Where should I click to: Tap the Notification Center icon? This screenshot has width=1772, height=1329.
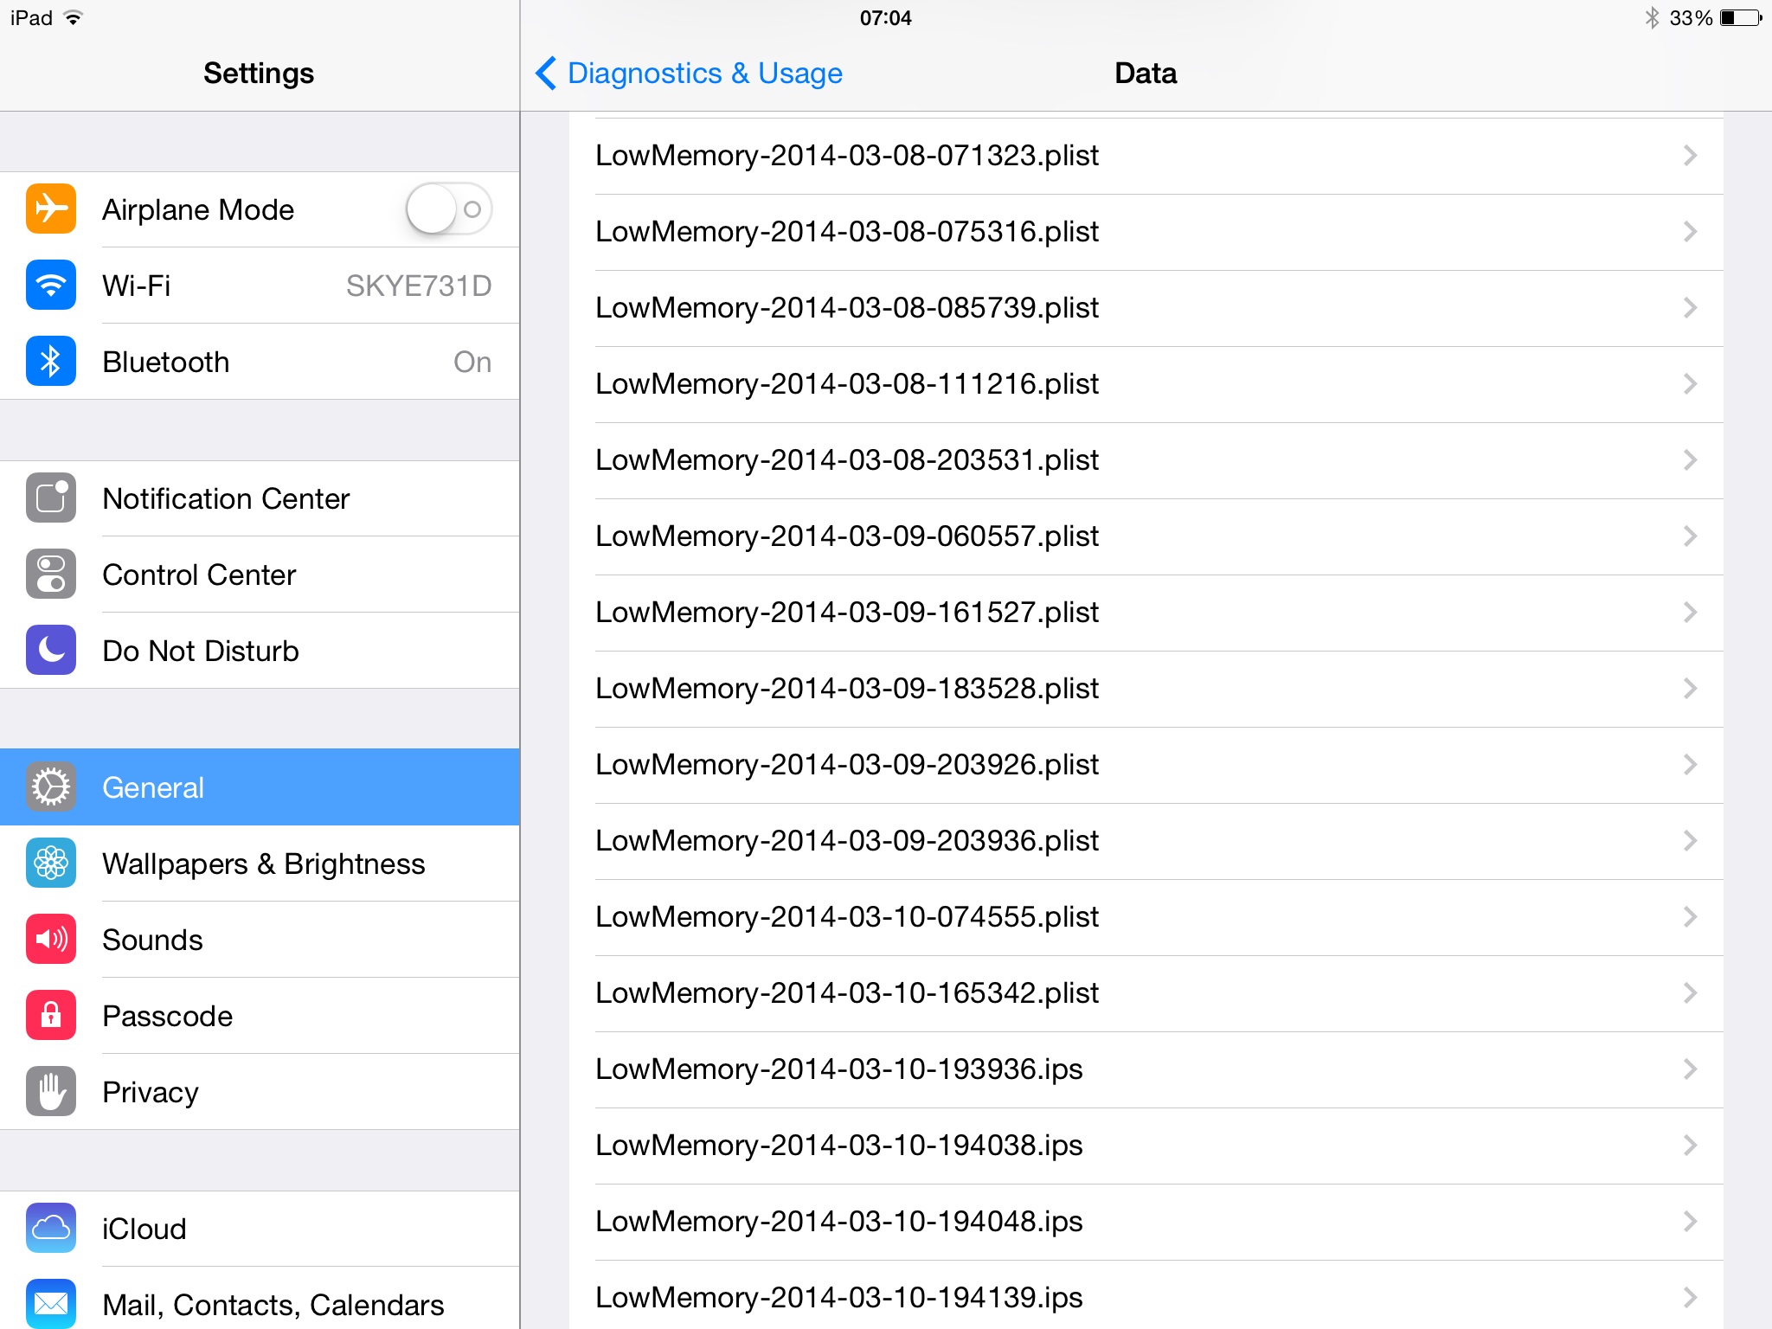(51, 498)
